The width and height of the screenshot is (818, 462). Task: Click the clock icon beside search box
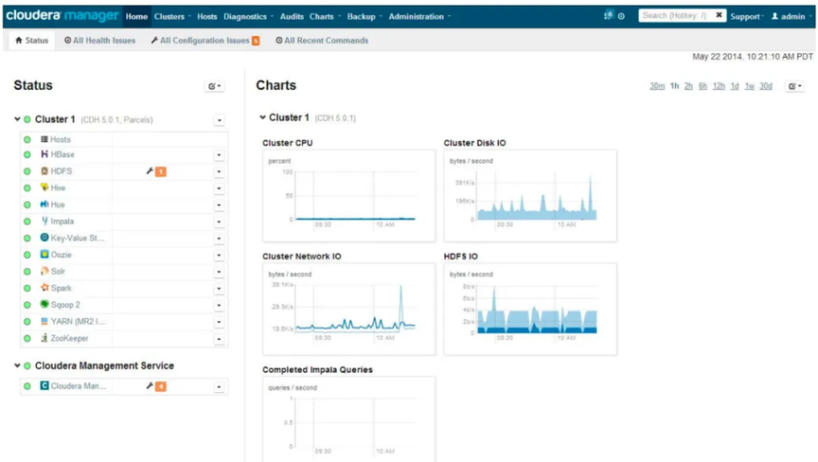[621, 16]
